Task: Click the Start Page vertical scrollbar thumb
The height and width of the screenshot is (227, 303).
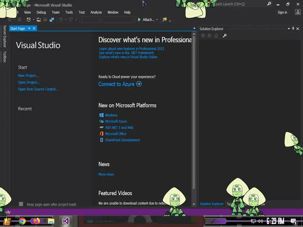Action: pyautogui.click(x=194, y=112)
